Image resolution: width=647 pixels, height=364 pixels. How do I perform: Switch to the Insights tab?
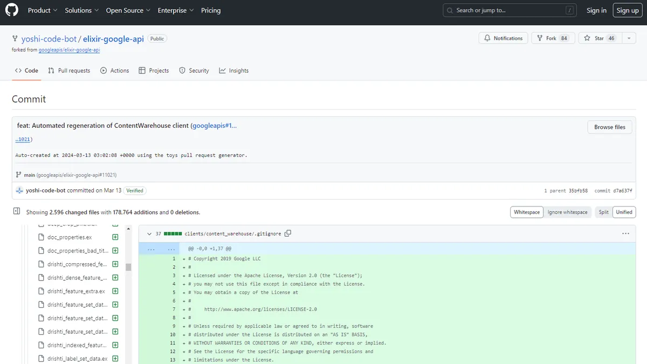[234, 71]
